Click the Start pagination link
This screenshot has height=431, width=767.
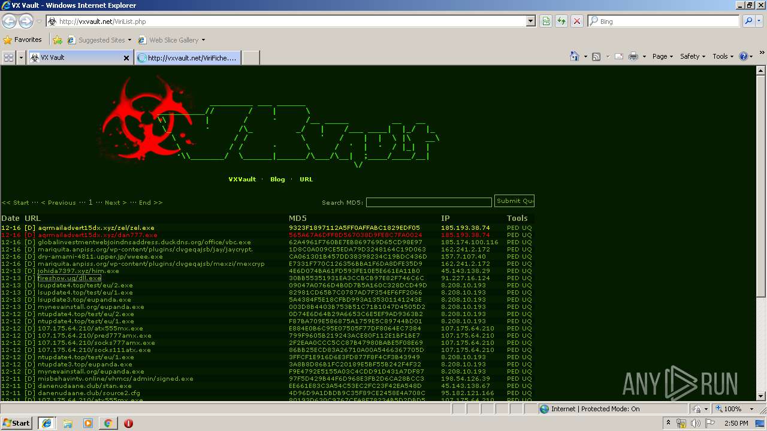click(15, 203)
